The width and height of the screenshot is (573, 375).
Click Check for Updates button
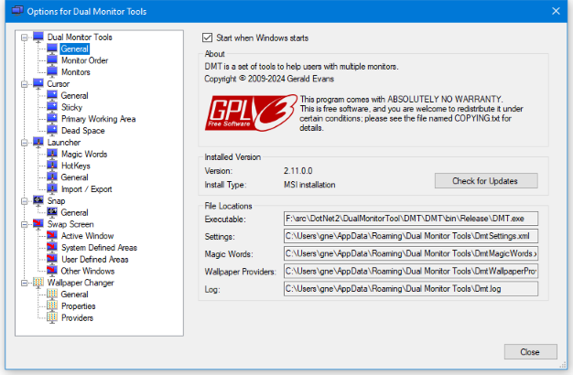tap(486, 181)
